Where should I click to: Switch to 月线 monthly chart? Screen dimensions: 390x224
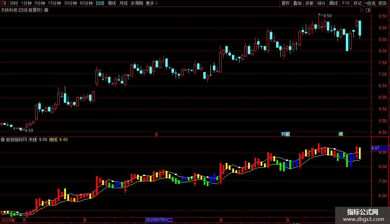click(123, 3)
